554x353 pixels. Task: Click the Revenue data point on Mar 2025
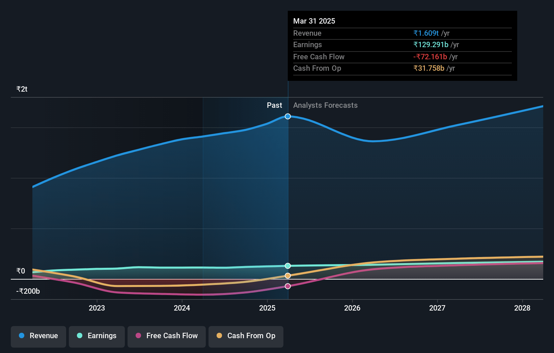(288, 116)
